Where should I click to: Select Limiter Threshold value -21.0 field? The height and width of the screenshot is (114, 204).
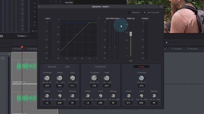(x=141, y=86)
